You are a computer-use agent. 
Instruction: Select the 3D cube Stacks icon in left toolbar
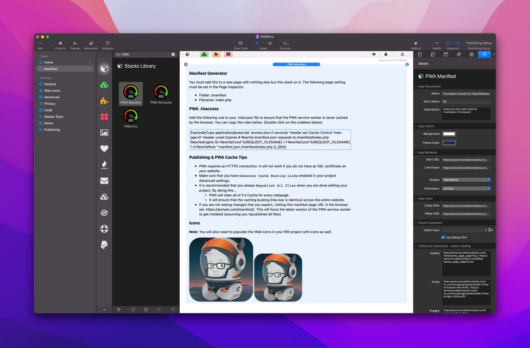pos(104,68)
